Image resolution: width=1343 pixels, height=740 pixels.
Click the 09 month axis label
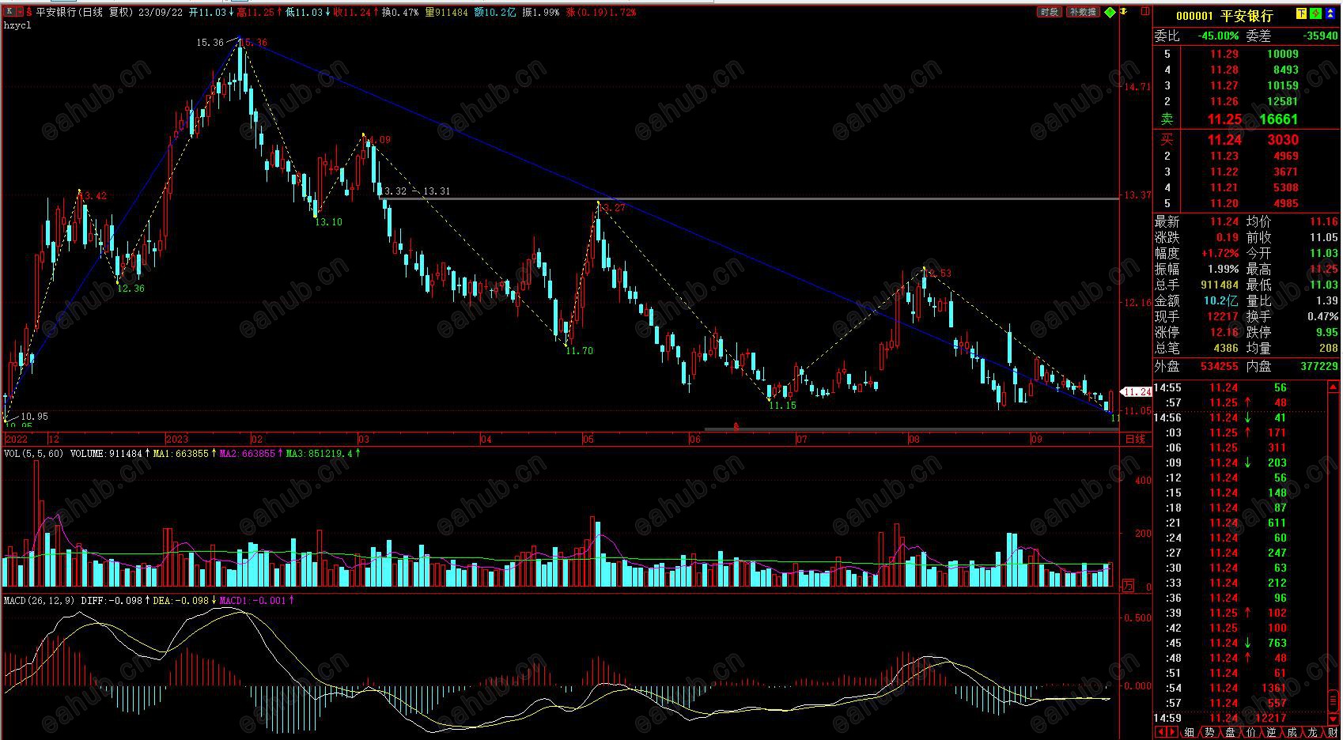click(x=1036, y=439)
